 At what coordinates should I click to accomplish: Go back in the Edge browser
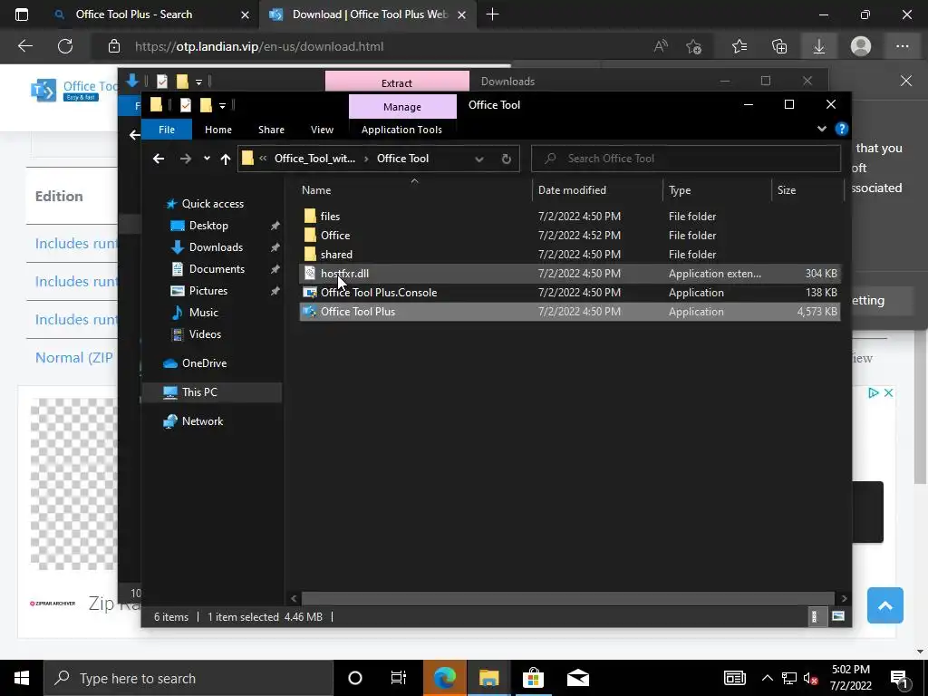click(24, 46)
